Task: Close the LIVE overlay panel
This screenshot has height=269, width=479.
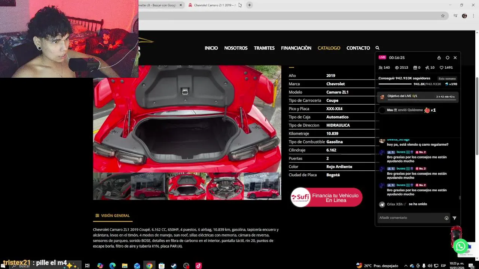Action: 455,58
